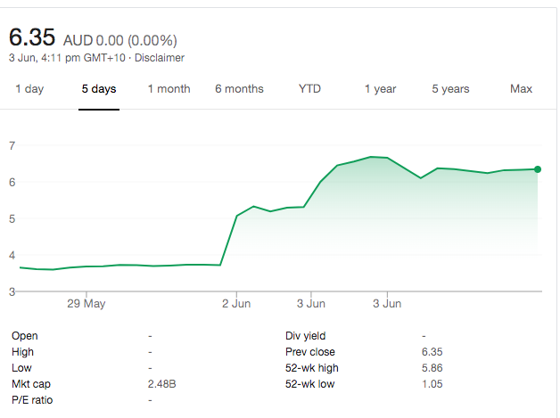Open the 1 month chart view

(169, 89)
